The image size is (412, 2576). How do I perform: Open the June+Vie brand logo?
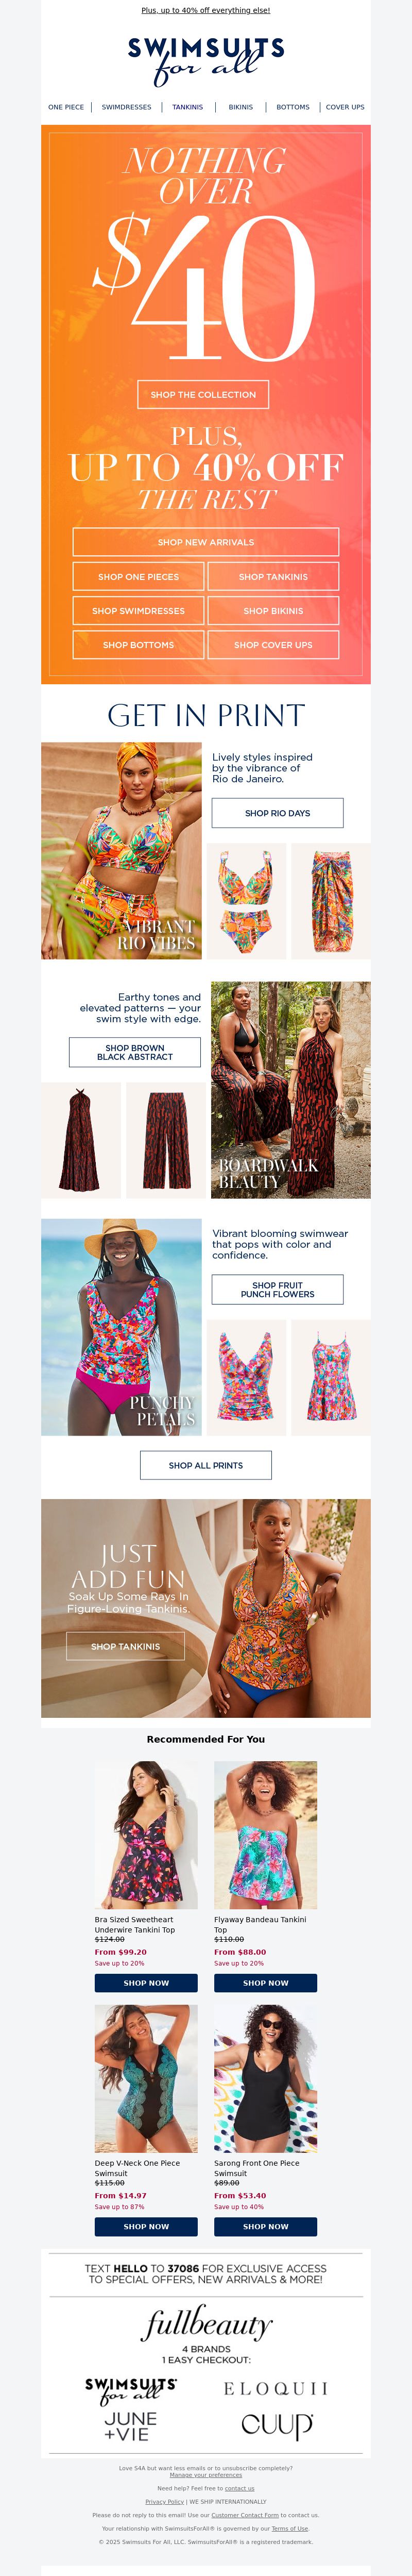(x=131, y=2425)
